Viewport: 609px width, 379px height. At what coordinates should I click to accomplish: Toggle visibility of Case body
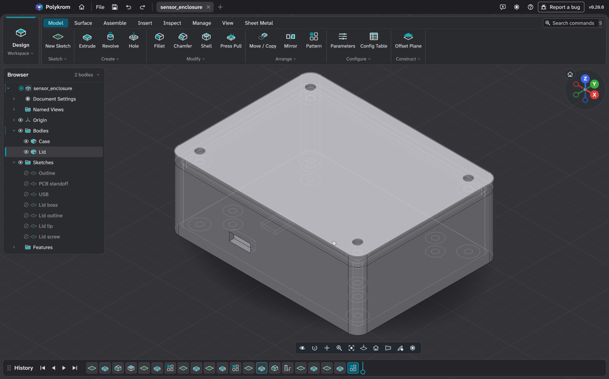tap(26, 141)
